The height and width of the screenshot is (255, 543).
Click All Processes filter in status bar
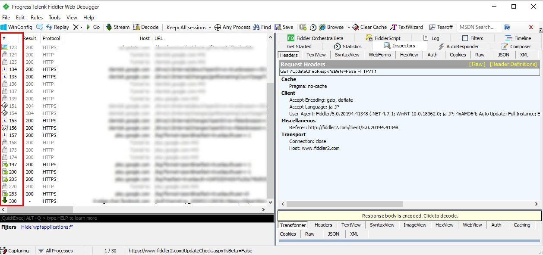55,251
